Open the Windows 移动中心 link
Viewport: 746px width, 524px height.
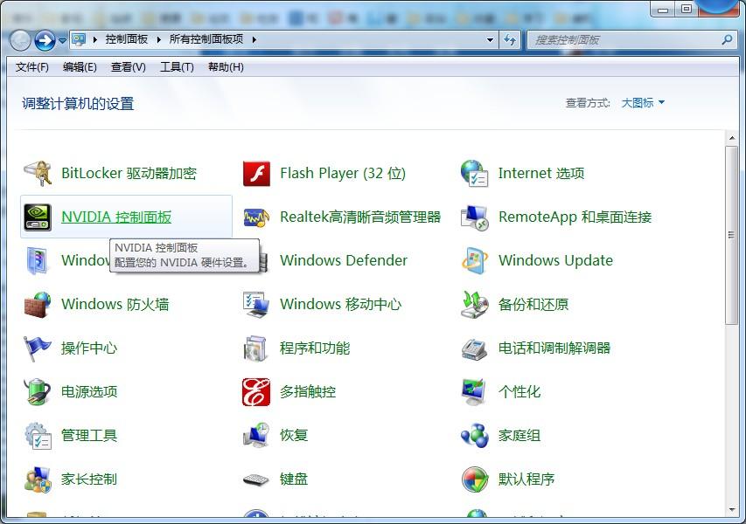pyautogui.click(x=341, y=305)
